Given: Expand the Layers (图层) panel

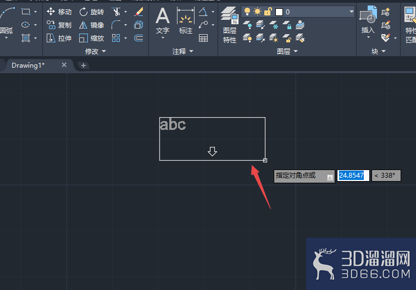Looking at the screenshot, I should tap(287, 51).
